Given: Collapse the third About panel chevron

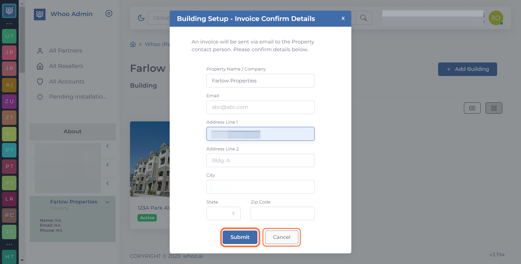Looking at the screenshot, I should coord(107,184).
